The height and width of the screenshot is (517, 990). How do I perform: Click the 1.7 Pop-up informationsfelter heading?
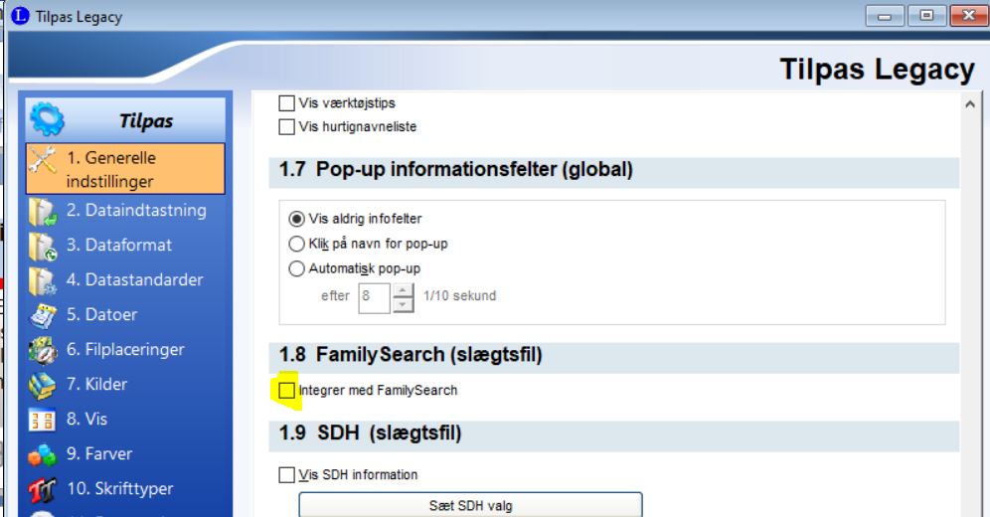coord(456,169)
